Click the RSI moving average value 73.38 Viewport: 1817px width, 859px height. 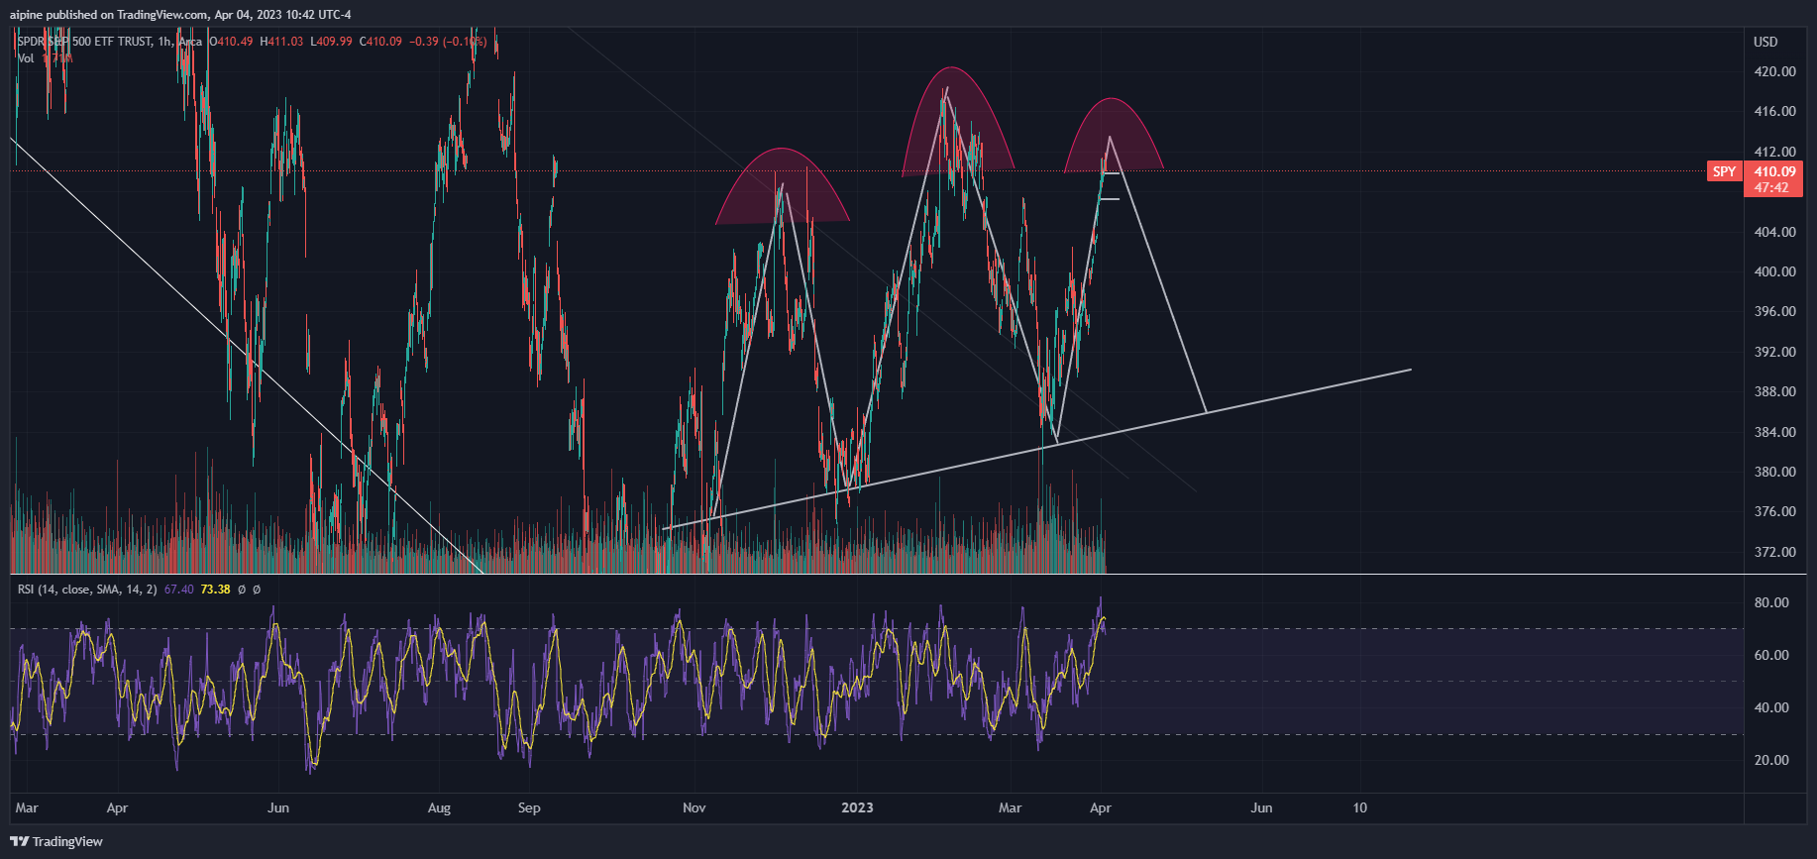click(x=215, y=590)
